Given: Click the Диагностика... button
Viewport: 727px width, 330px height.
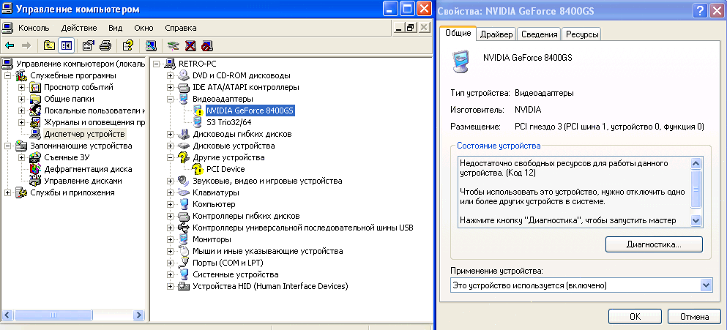Looking at the screenshot, I should coord(654,244).
